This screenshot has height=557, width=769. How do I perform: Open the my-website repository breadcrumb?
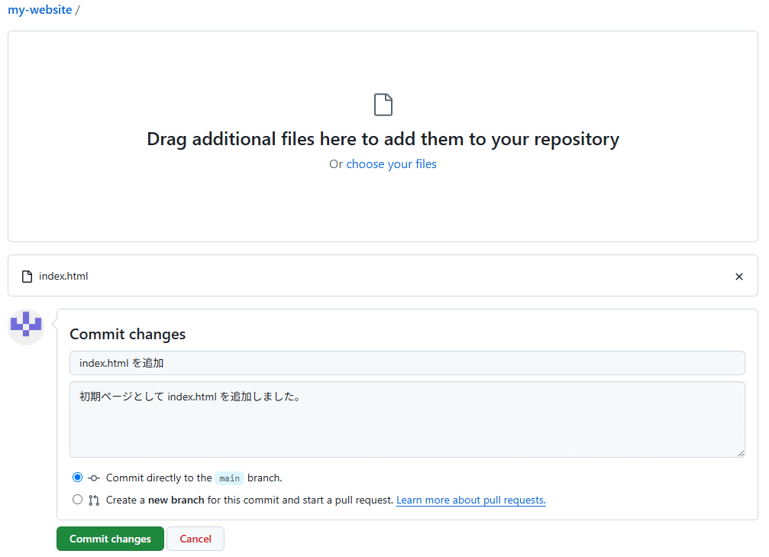pos(40,9)
